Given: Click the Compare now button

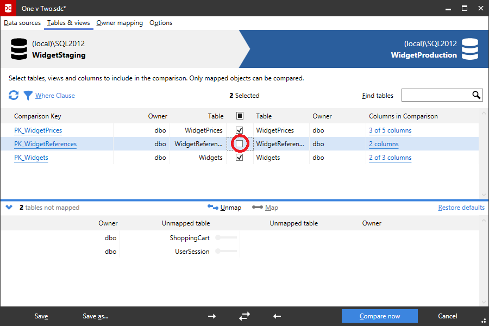Looking at the screenshot, I should point(379,316).
